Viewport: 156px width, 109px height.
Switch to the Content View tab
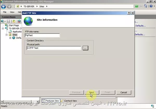69,101
